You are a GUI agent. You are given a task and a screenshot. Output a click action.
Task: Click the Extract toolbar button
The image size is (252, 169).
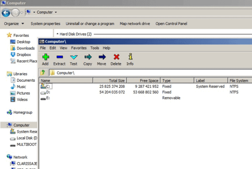pyautogui.click(x=59, y=59)
